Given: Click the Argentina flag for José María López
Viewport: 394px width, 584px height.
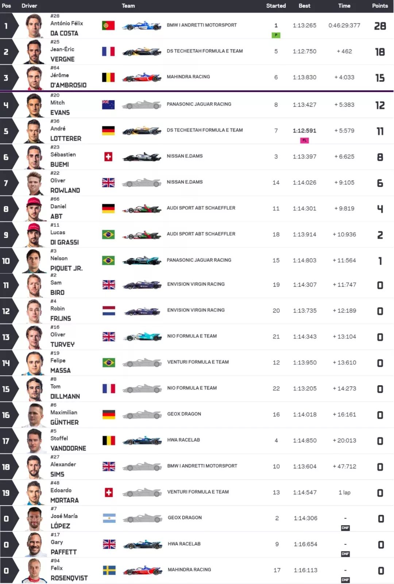Looking at the screenshot, I should point(109,518).
